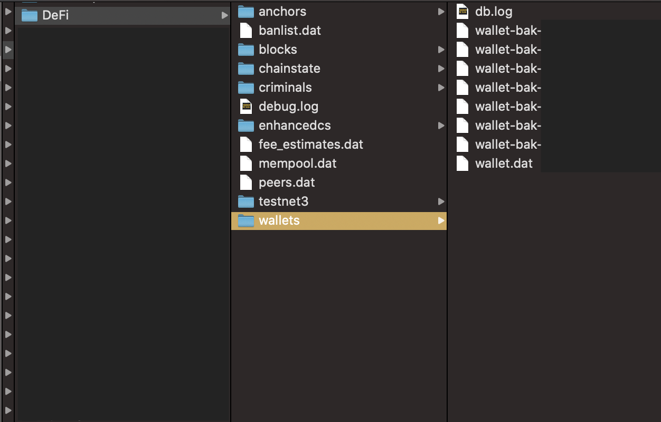
Task: Click the wallet.dat document icon
Action: [x=462, y=164]
